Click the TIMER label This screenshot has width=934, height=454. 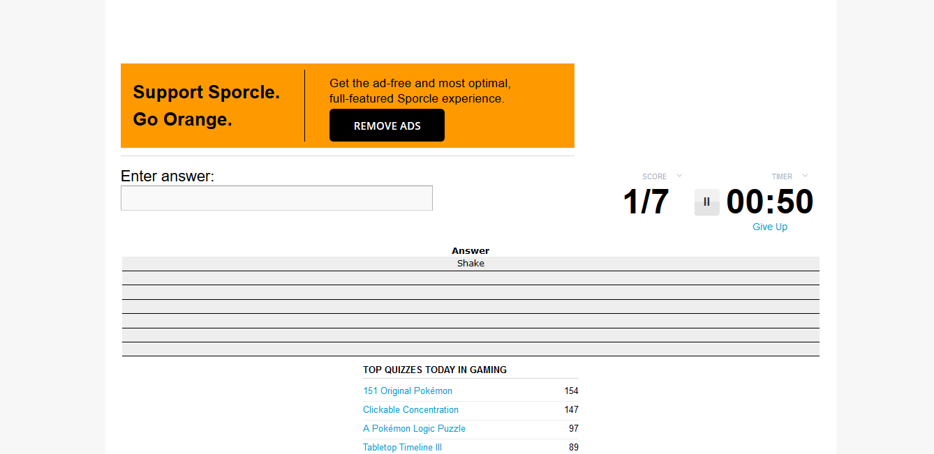782,176
